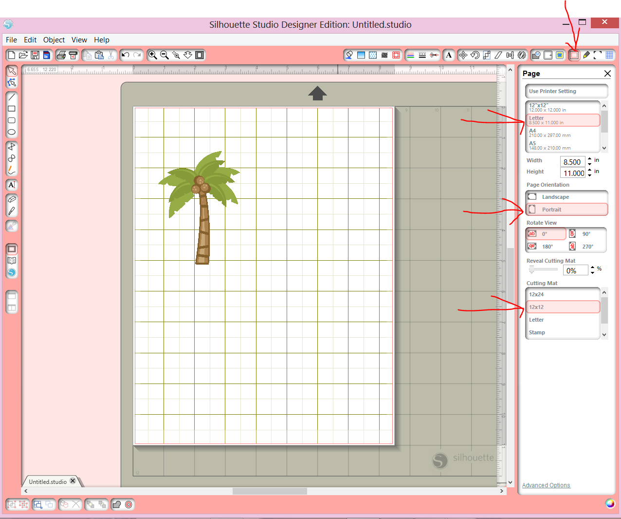
Task: Click the Use Printer Setting button
Action: point(566,91)
